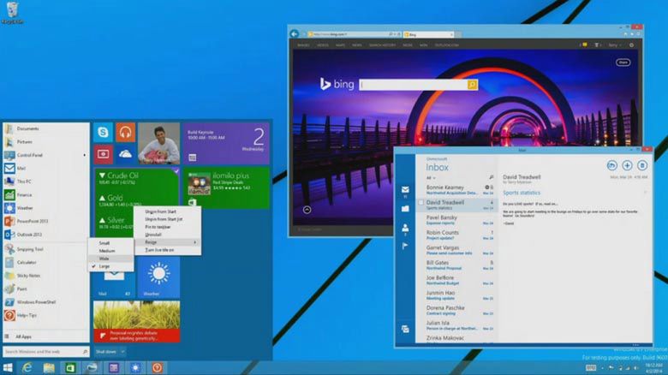Click the OneDrive cloud tile

click(125, 154)
